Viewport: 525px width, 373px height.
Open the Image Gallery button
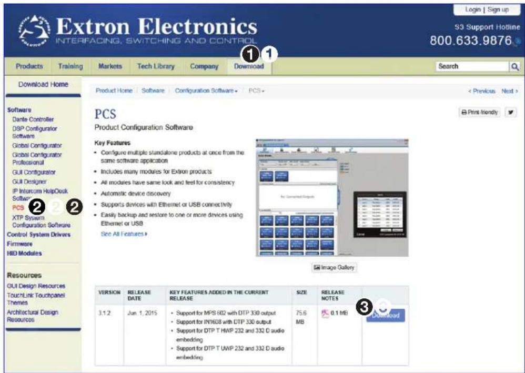point(334,268)
